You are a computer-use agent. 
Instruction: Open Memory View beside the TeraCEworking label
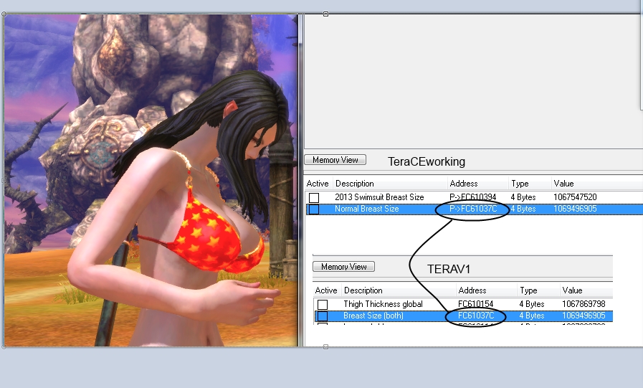(335, 160)
